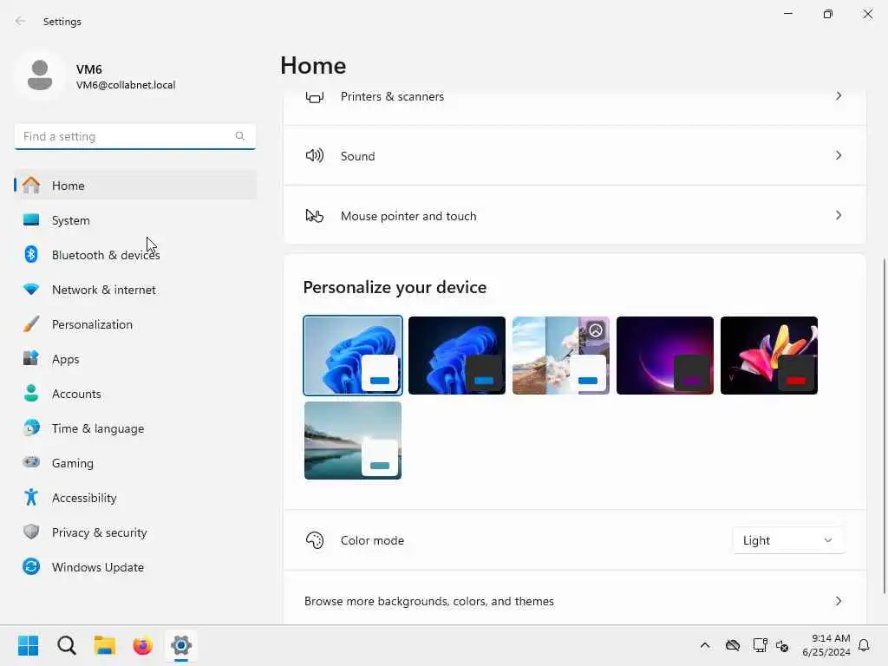Select Home in the sidebar
This screenshot has width=888, height=666.
[x=135, y=186]
